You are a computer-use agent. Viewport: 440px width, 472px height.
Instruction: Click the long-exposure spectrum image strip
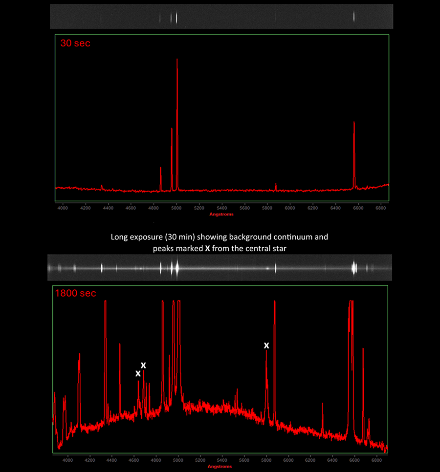220,267
